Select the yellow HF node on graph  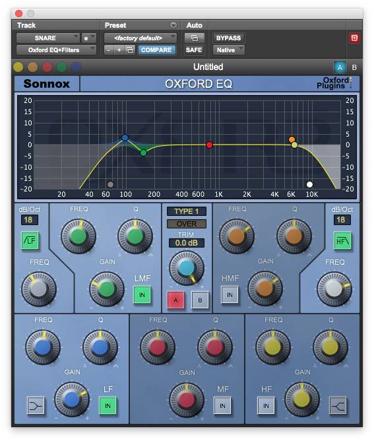(x=294, y=145)
